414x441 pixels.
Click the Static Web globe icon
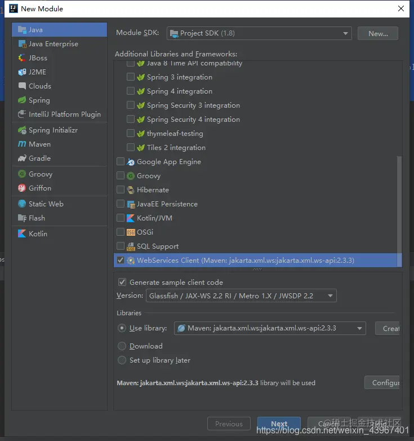22,204
